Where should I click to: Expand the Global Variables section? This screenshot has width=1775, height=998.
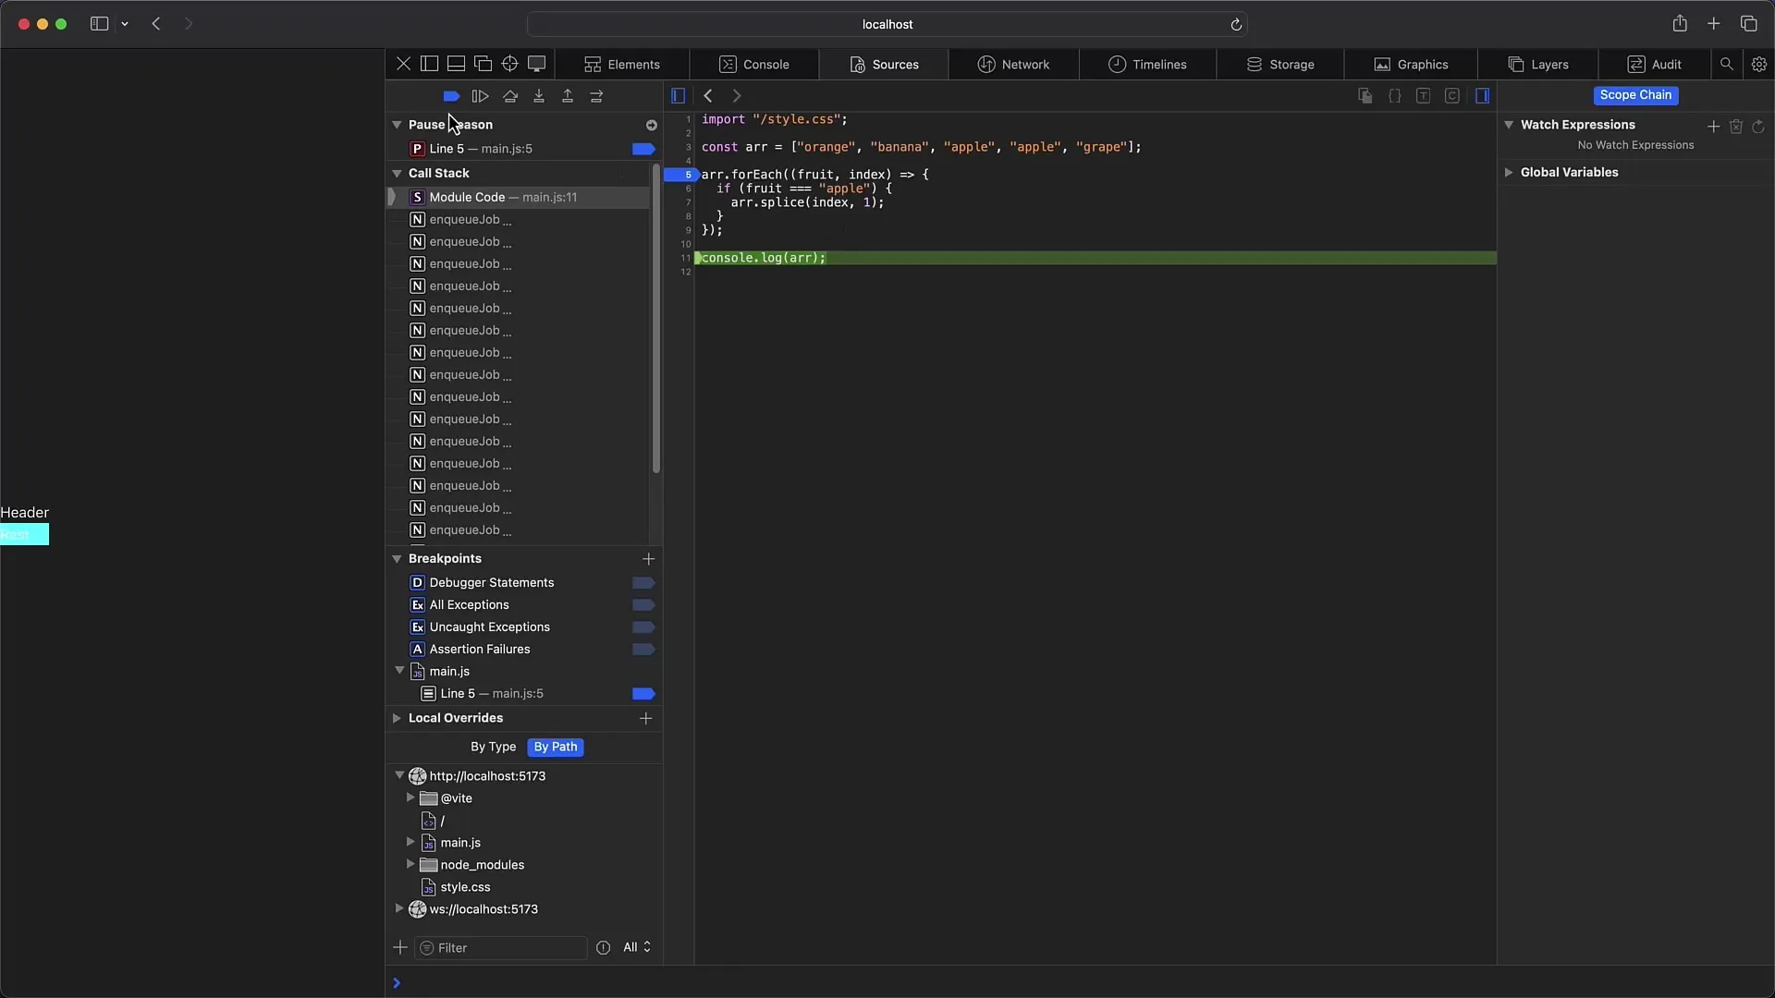click(x=1509, y=173)
